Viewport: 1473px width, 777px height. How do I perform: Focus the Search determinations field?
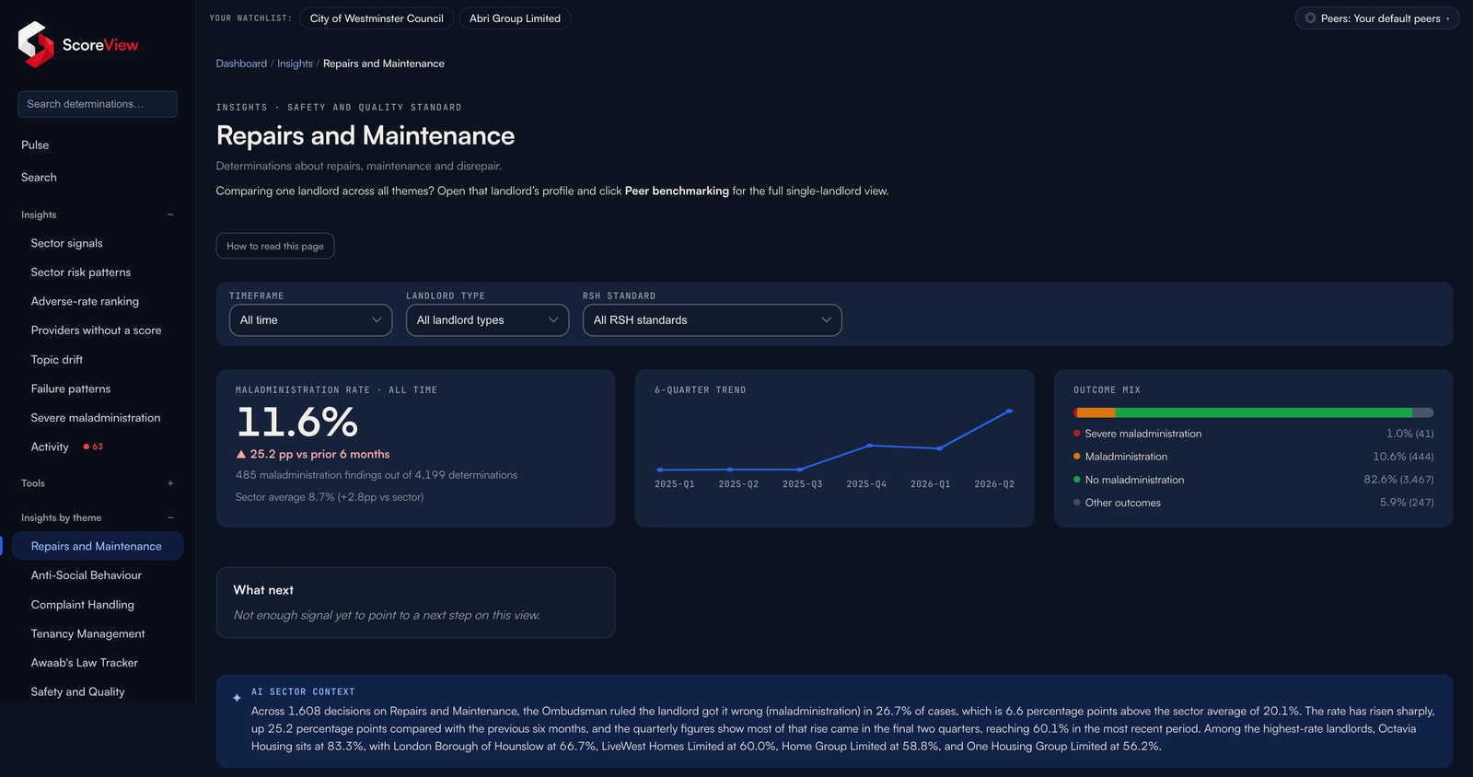(x=98, y=104)
